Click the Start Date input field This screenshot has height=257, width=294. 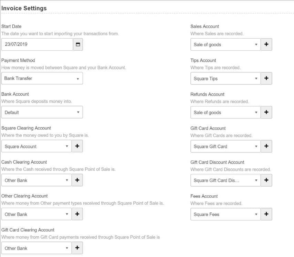(x=37, y=44)
